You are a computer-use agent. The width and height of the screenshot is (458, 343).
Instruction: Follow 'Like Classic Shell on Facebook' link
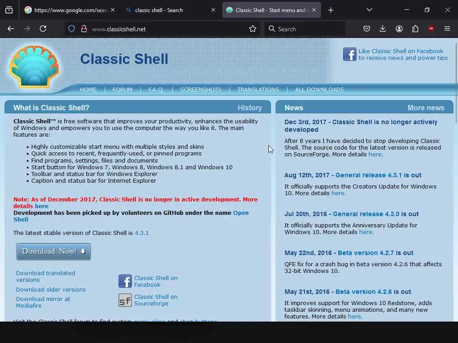(403, 54)
